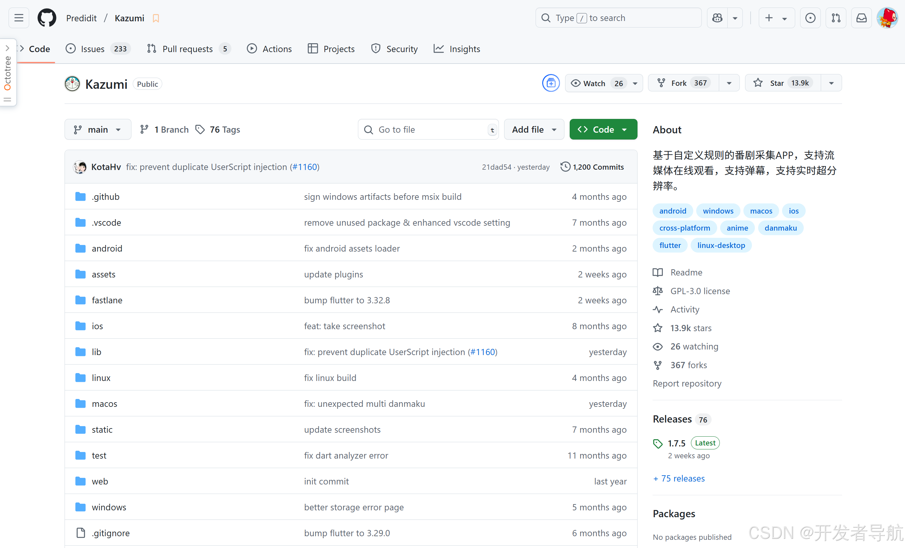Image resolution: width=905 pixels, height=548 pixels.
Task: Expand the Add file dropdown
Action: (534, 130)
